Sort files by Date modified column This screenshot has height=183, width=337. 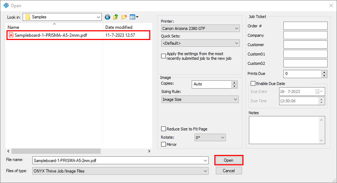[x=119, y=27]
